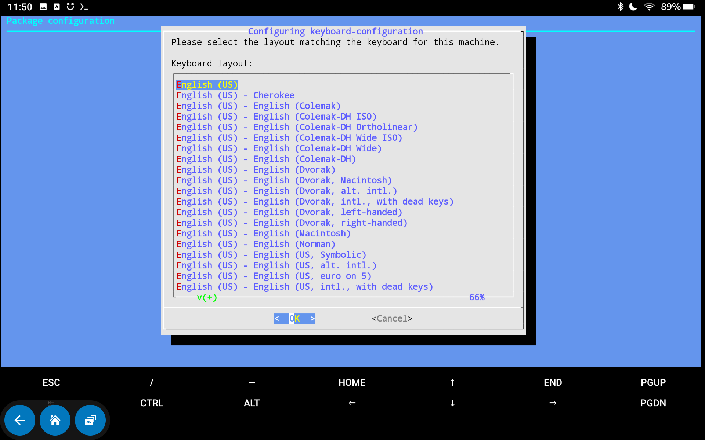Select Dvorak intl. with dead keys layout
705x440 pixels.
315,202
